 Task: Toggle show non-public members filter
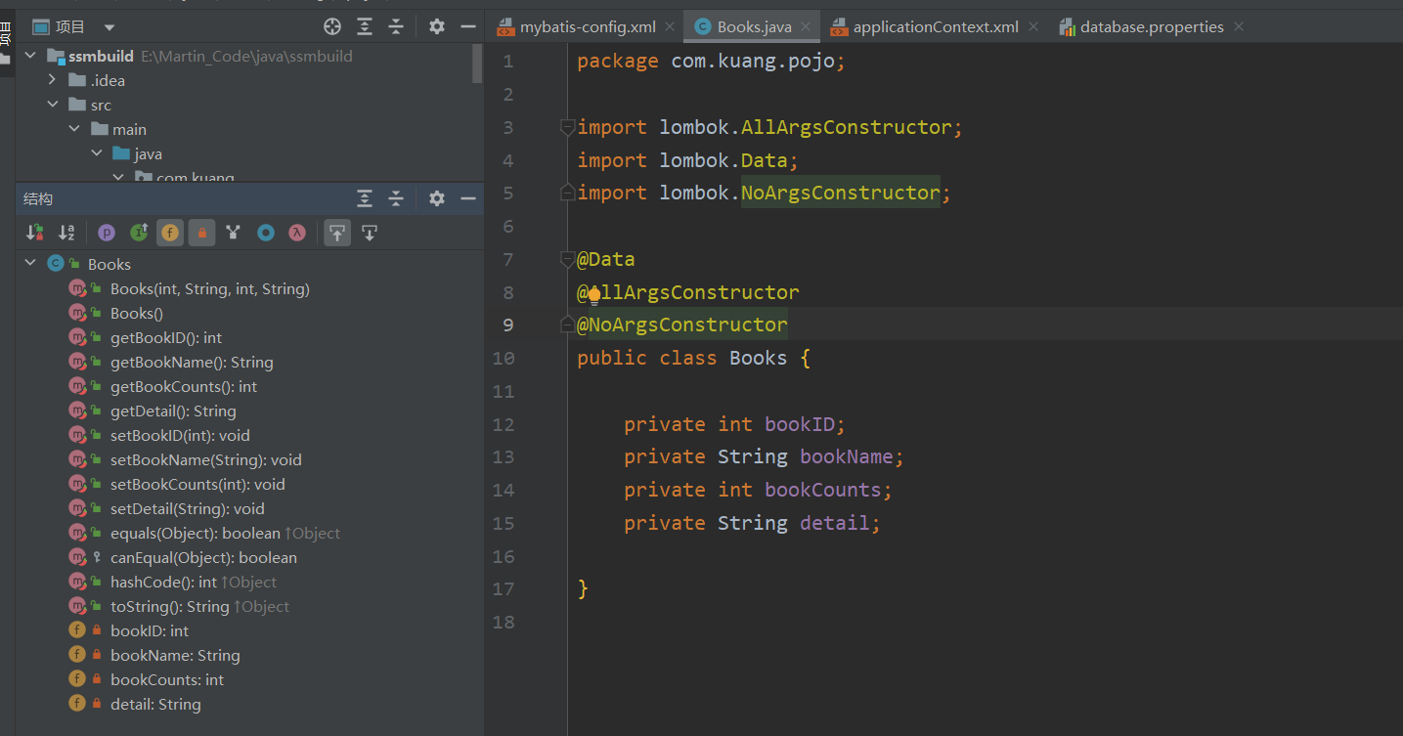click(x=201, y=233)
